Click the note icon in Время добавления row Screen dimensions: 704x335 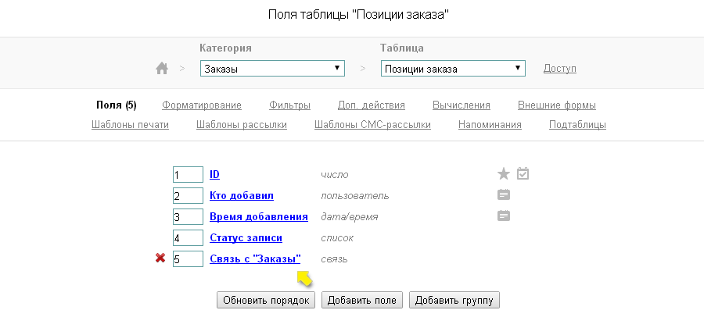click(504, 216)
